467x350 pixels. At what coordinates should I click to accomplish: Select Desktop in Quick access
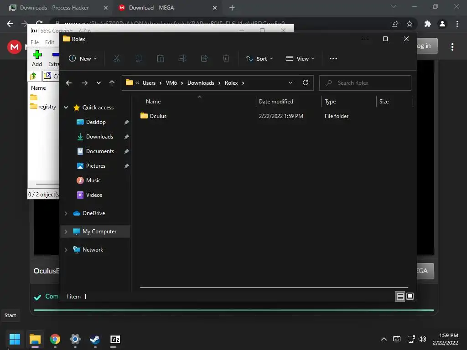(x=96, y=122)
